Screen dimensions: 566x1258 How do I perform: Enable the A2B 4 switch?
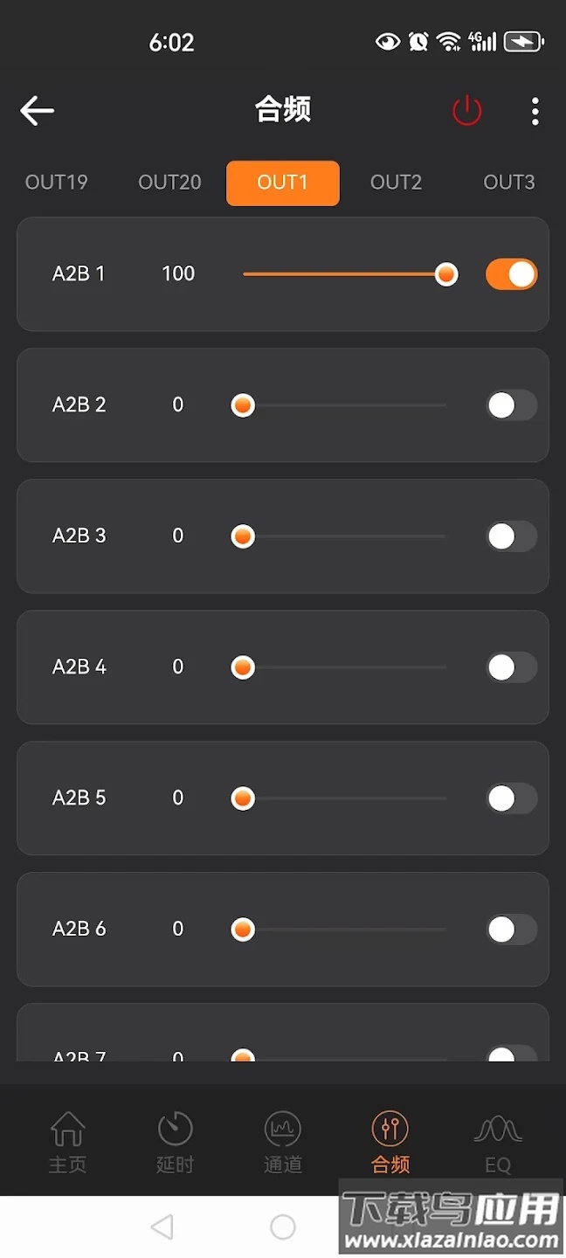511,667
